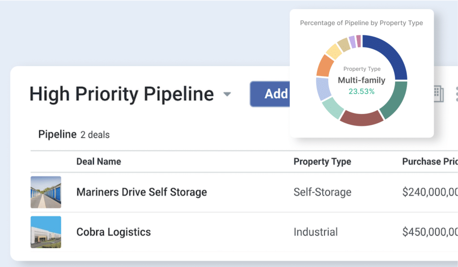Click the 23.53% percentage in chart center

362,92
